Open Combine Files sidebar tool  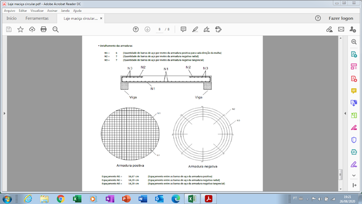(x=354, y=103)
